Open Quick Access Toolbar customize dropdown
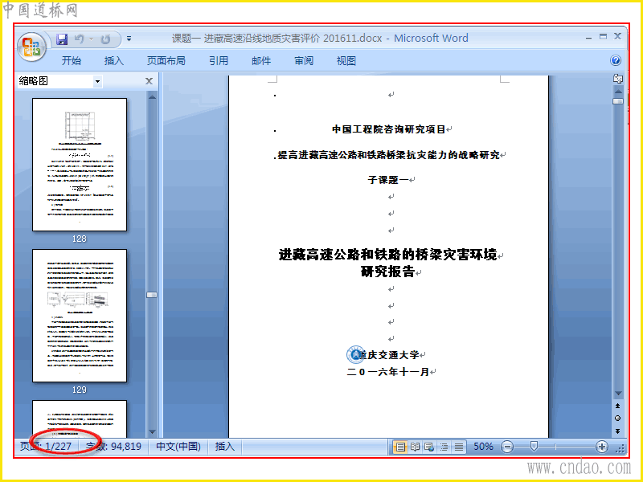Screen dimensions: 643x482 click(129, 39)
